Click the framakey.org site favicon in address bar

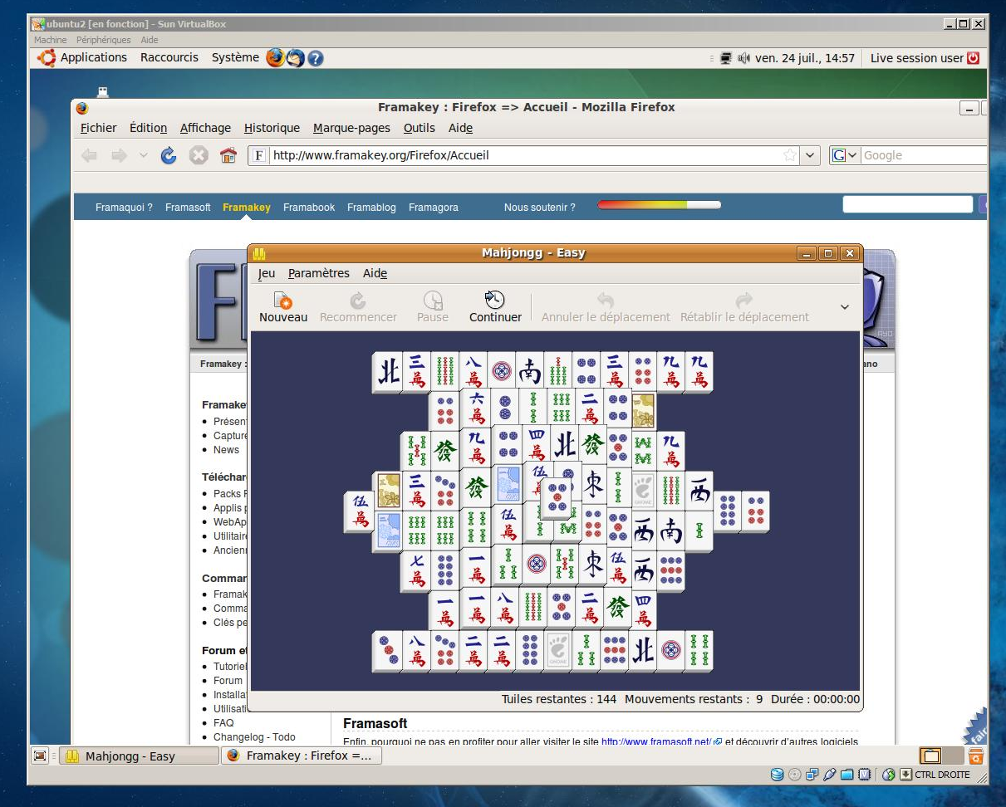(x=259, y=155)
